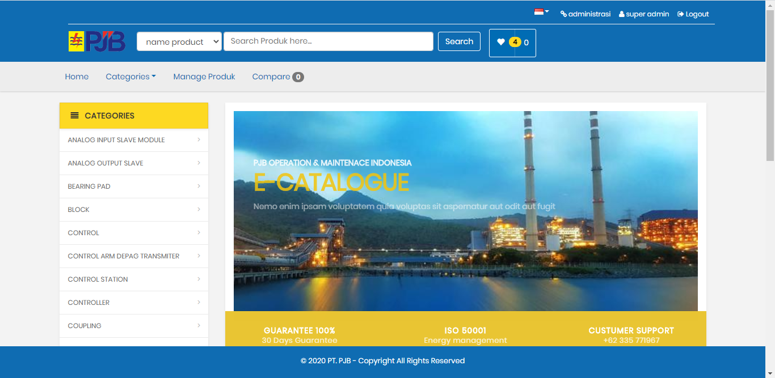Focus the Search Produk here input field

coord(328,41)
